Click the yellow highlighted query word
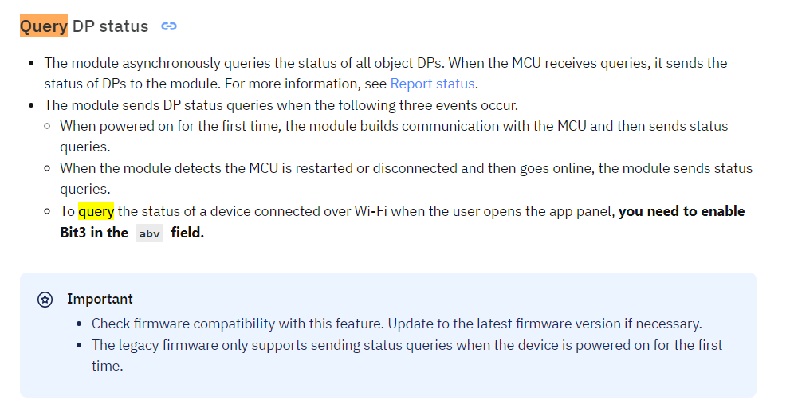The height and width of the screenshot is (412, 786). pos(96,211)
